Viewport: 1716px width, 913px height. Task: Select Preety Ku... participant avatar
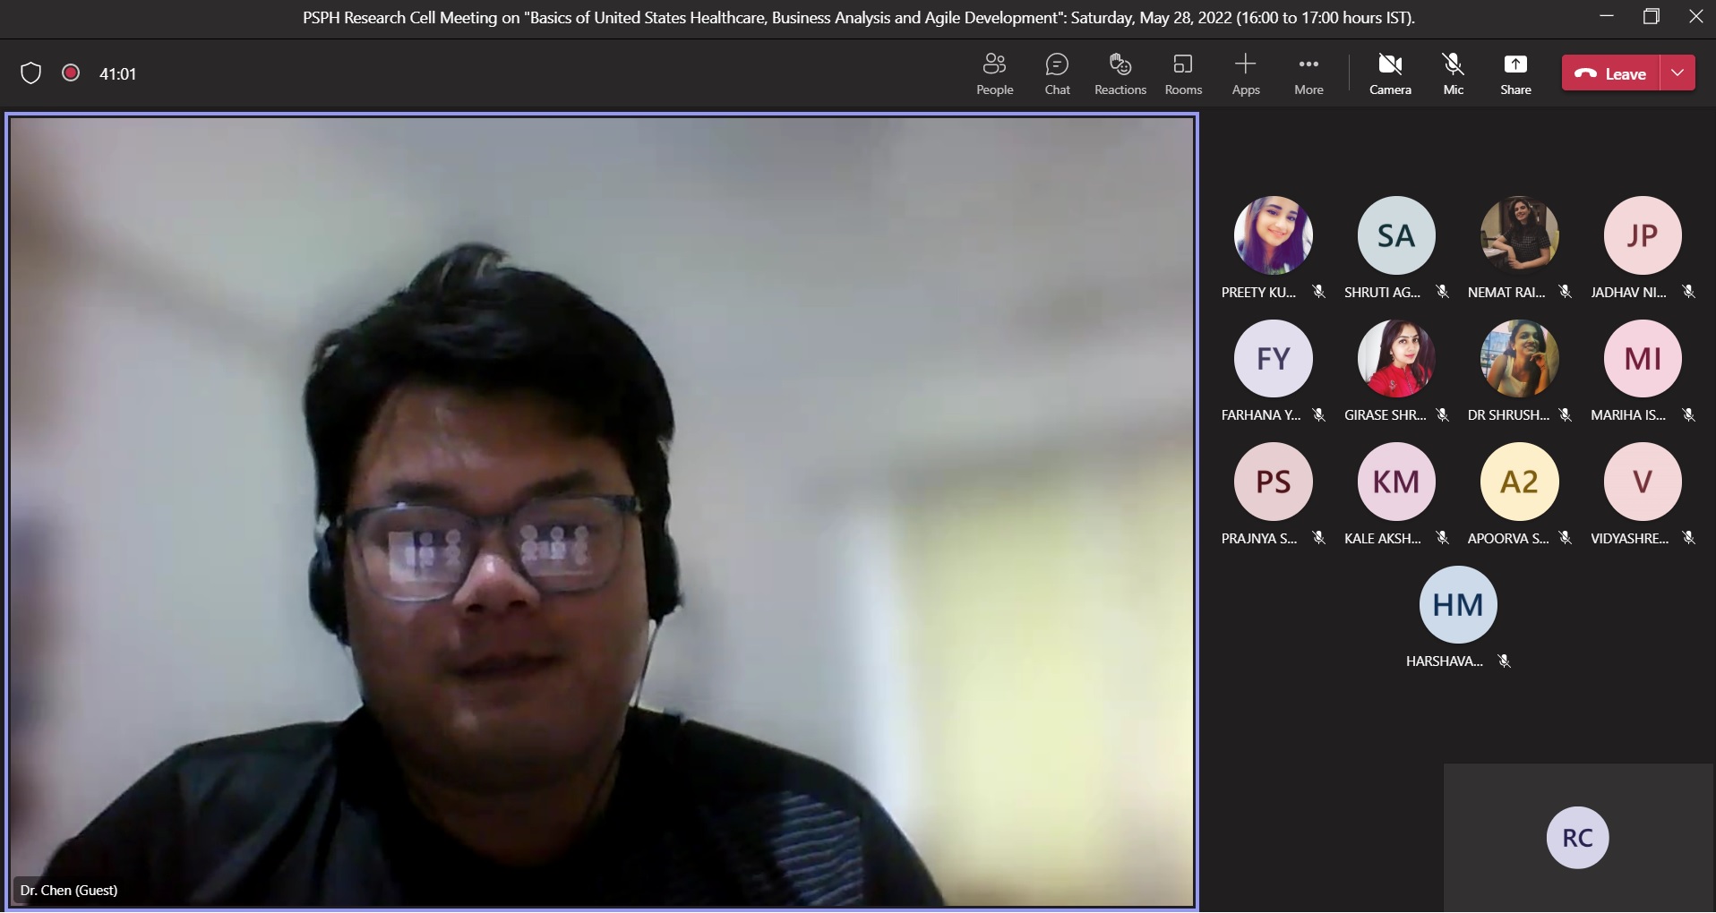tap(1273, 235)
